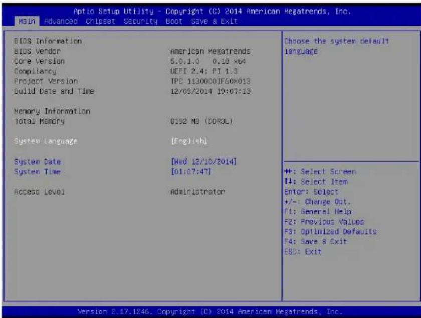Edit the date value Wed 12/10/2014
Image resolution: width=421 pixels, height=318 pixels.
(204, 162)
